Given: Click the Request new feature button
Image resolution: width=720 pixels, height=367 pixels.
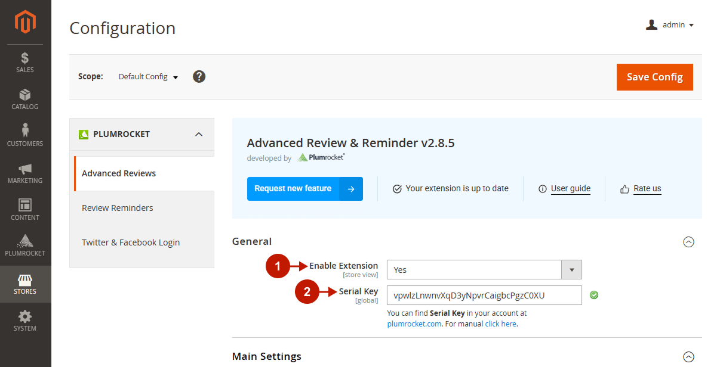Looking at the screenshot, I should (x=305, y=189).
